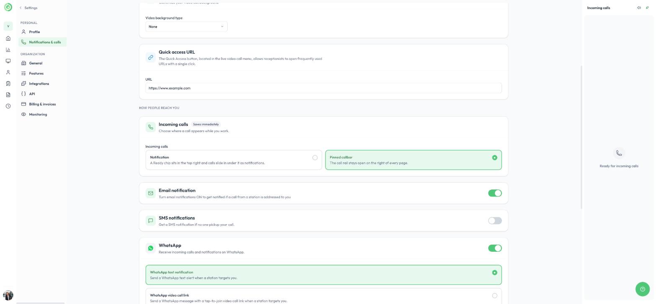Disable the WhatsApp toggle
Screen dimensions: 656x304
point(495,248)
